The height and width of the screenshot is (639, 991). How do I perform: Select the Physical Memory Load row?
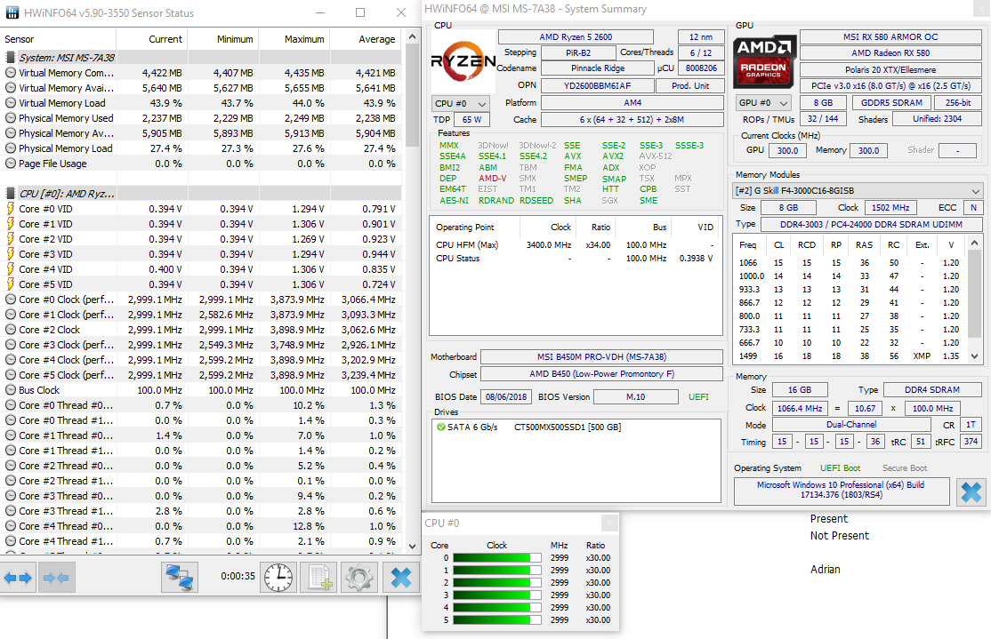point(201,148)
